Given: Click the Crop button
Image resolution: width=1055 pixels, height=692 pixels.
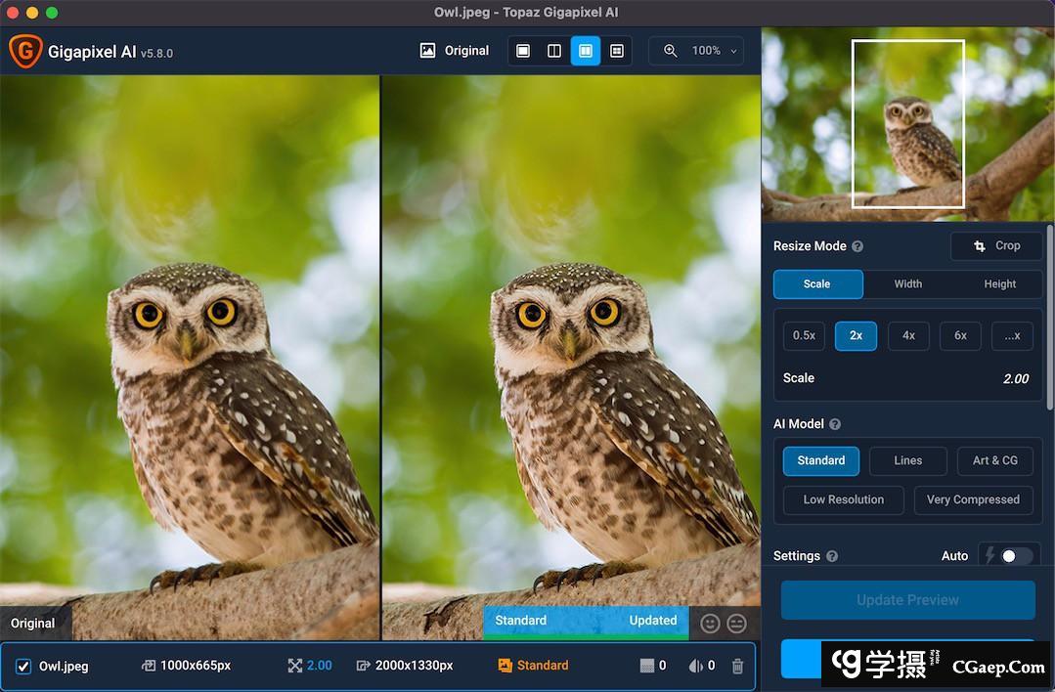Looking at the screenshot, I should (996, 246).
